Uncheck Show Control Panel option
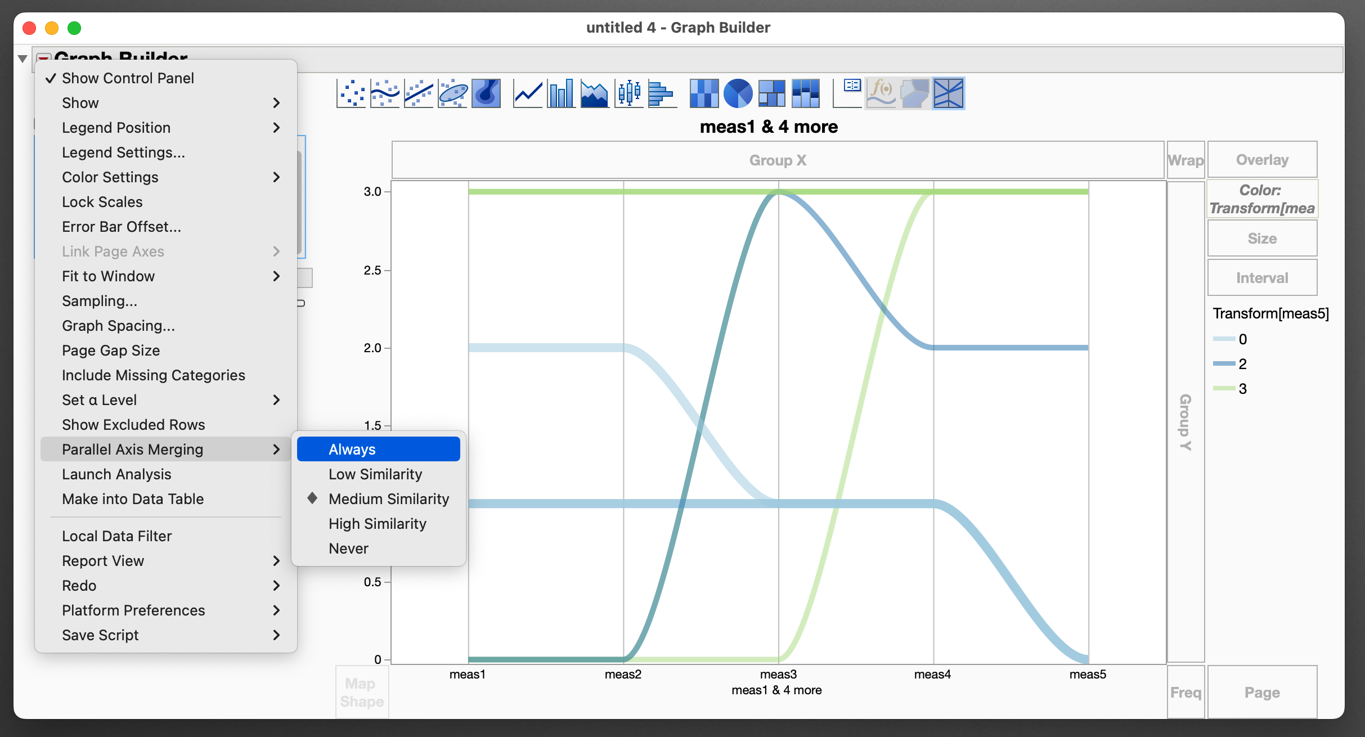The height and width of the screenshot is (737, 1365). [128, 78]
